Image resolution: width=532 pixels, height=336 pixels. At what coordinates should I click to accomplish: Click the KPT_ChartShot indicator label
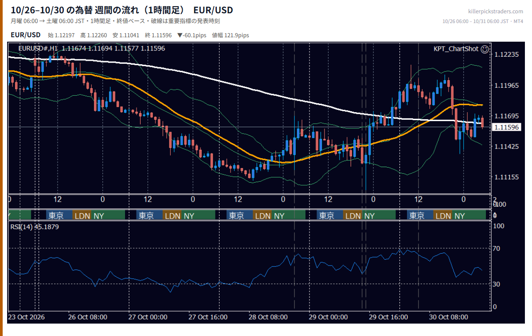456,49
